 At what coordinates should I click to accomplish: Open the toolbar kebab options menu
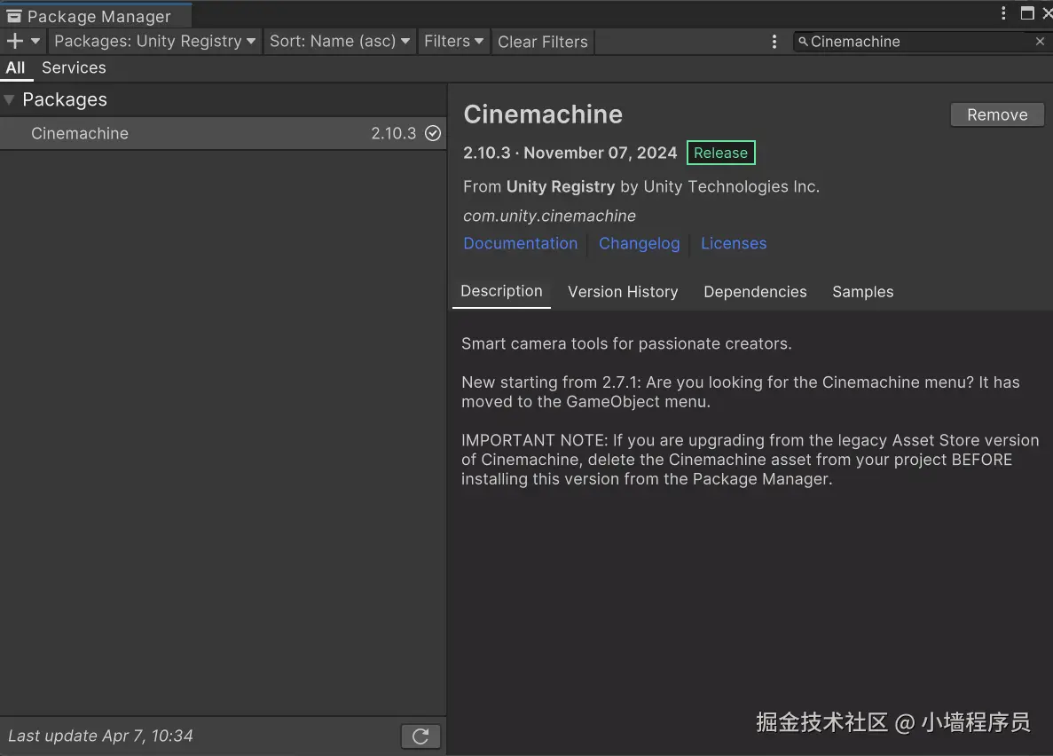click(774, 42)
